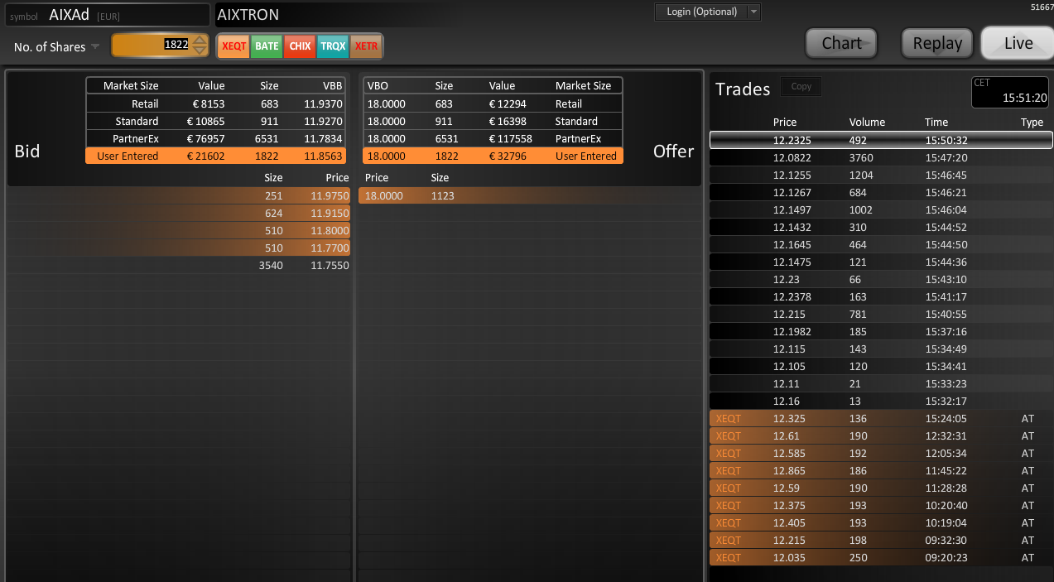Click the Type header in Trades

point(1032,123)
